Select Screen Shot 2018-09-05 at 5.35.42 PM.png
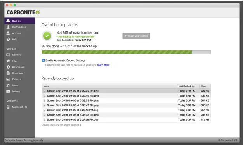 tap(73, 105)
